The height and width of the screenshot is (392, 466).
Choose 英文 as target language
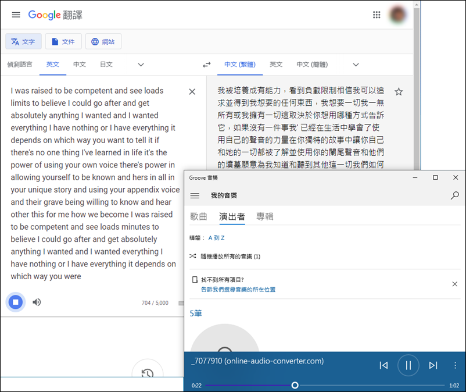coord(276,64)
